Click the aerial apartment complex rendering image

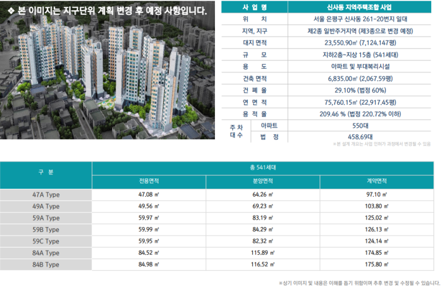[x=107, y=70]
